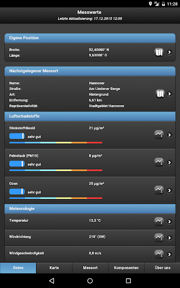
Task: Click the Feinstaub (PM10) label
Action: click(24, 156)
